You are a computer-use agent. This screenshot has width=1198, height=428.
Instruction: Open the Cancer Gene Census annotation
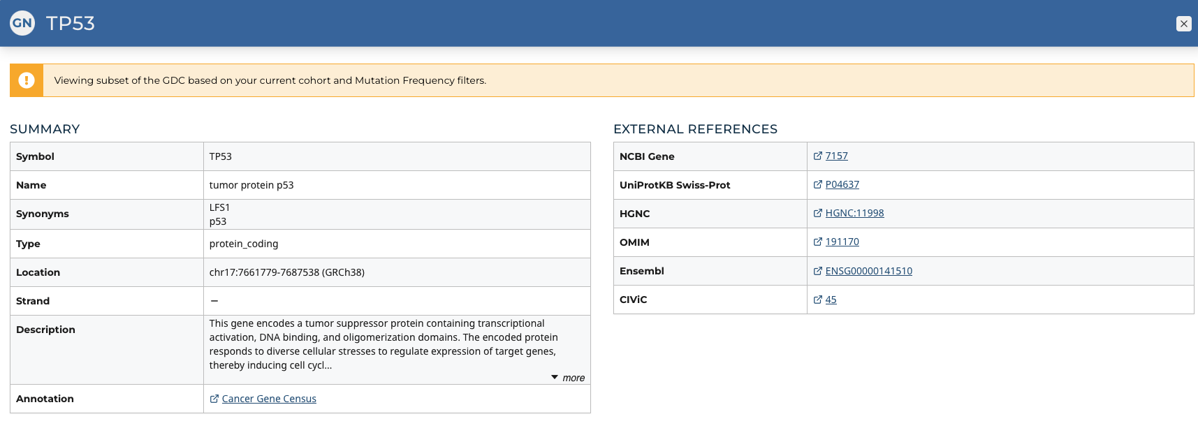coord(269,399)
